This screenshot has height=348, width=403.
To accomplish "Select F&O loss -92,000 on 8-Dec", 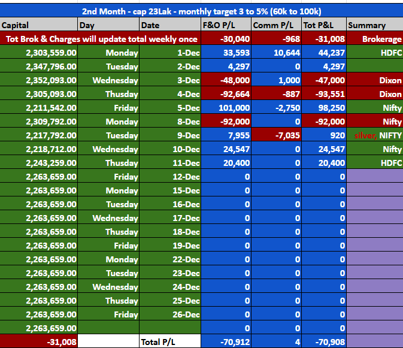I will [226, 122].
